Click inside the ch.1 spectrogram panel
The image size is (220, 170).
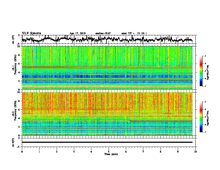pyautogui.click(x=107, y=68)
